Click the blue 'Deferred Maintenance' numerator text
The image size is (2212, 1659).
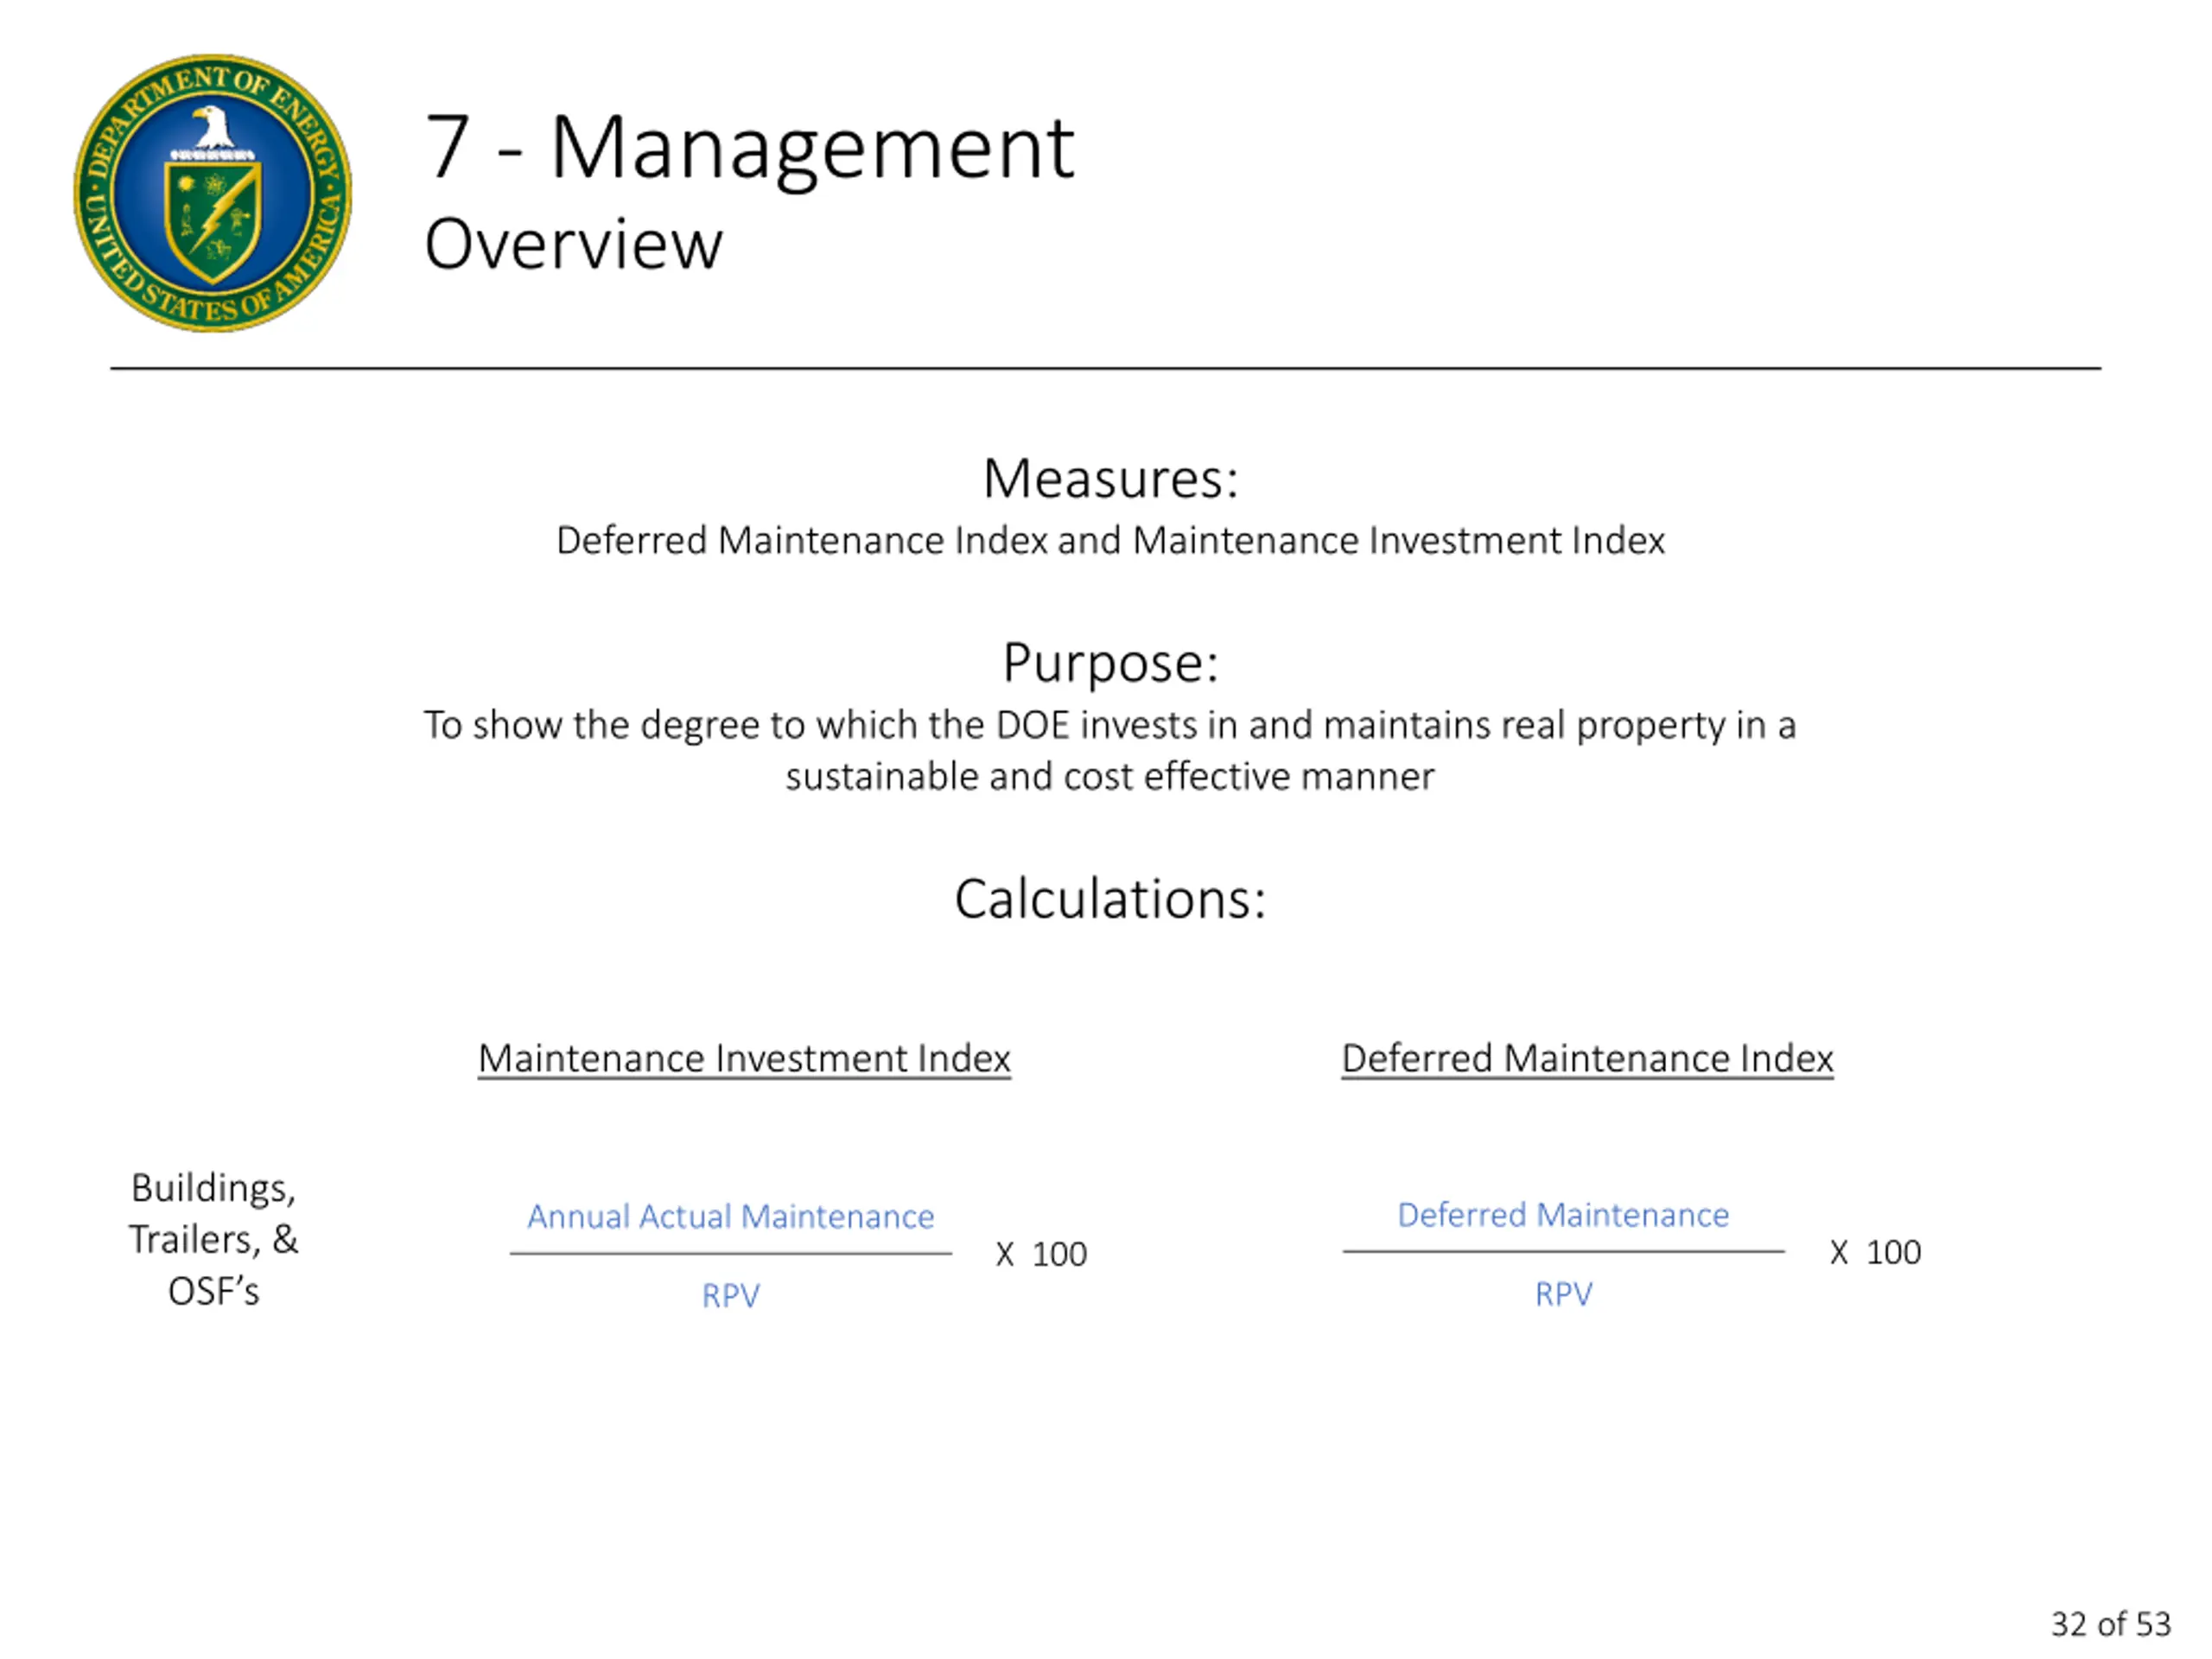coord(1563,1214)
